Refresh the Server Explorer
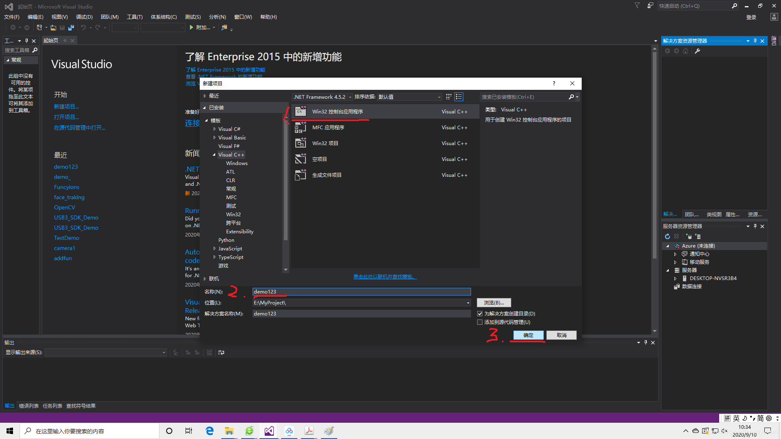Image resolution: width=781 pixels, height=439 pixels. pyautogui.click(x=668, y=236)
